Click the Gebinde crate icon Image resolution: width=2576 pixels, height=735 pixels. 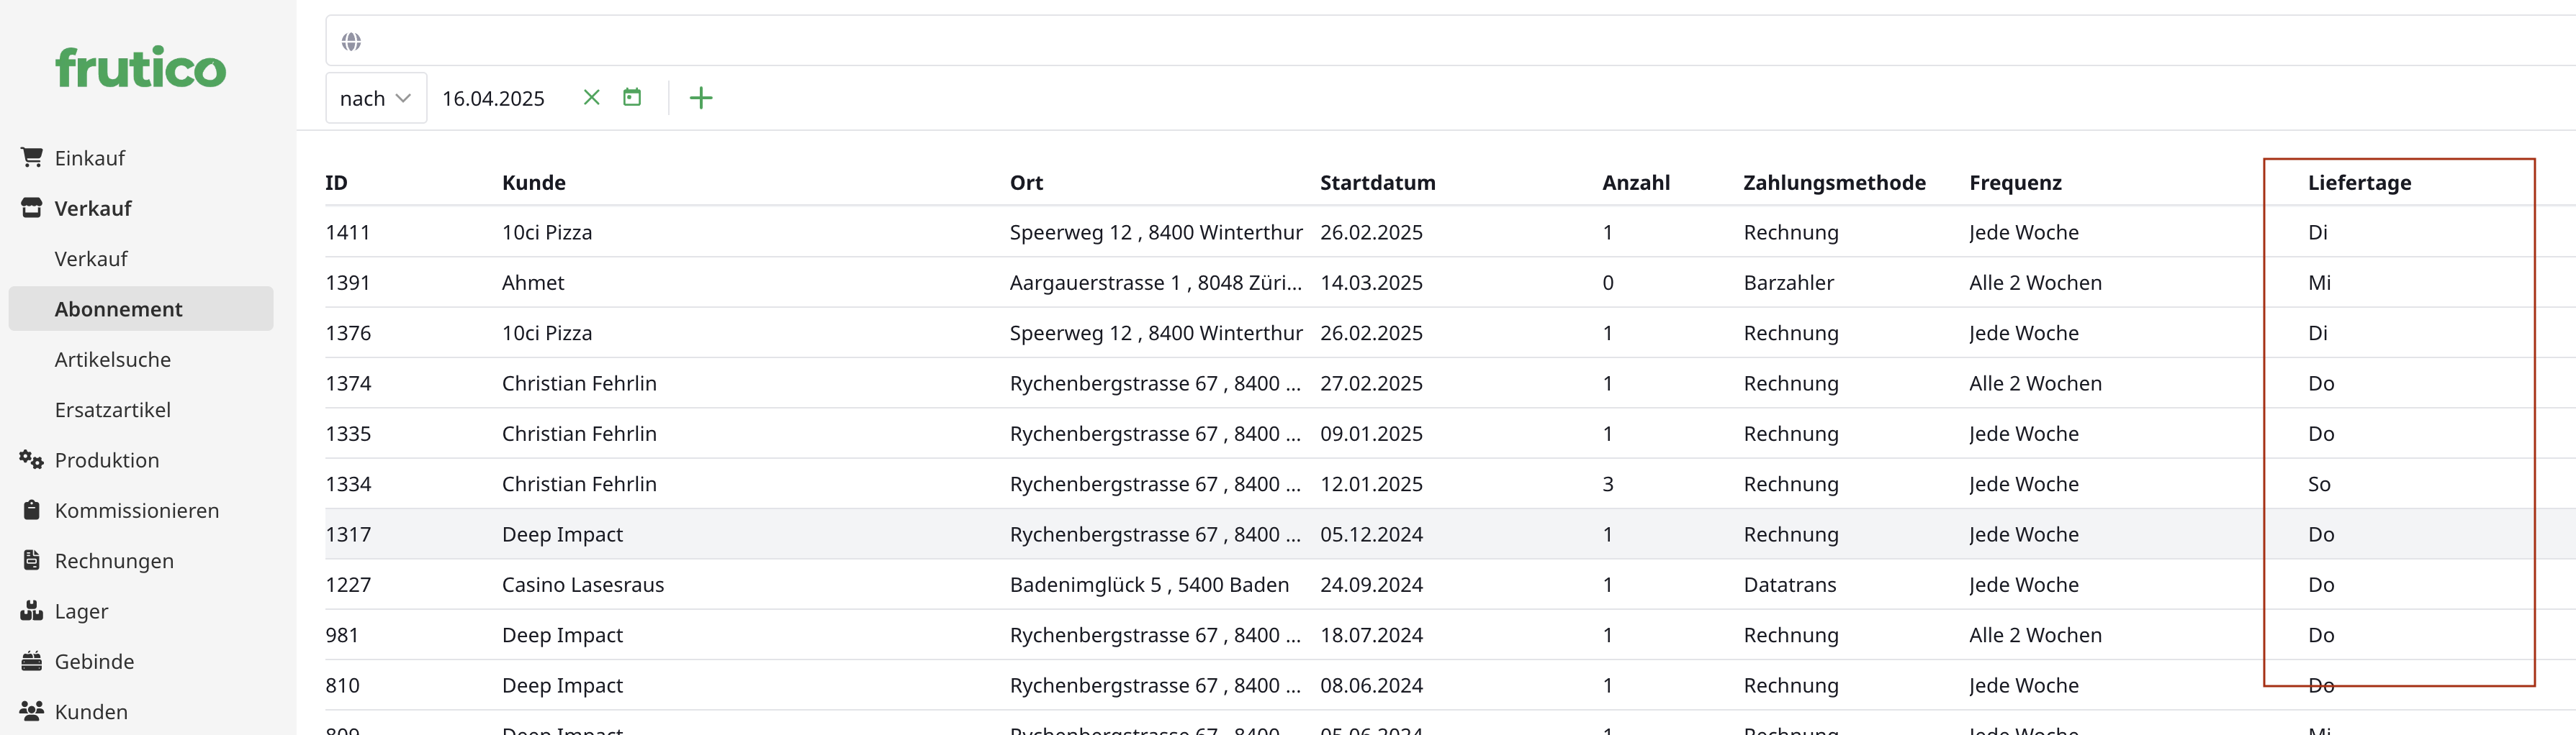click(31, 661)
